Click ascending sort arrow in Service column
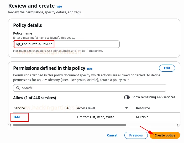Viewport: 184px width, 143px height. pyautogui.click(x=67, y=108)
